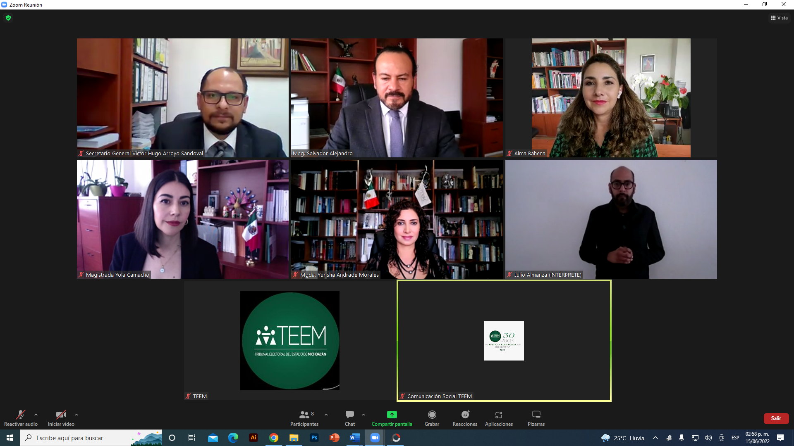Click the green encryption shield icon
The image size is (794, 446).
(8, 18)
